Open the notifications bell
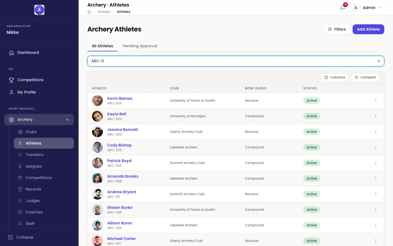 click(x=343, y=8)
